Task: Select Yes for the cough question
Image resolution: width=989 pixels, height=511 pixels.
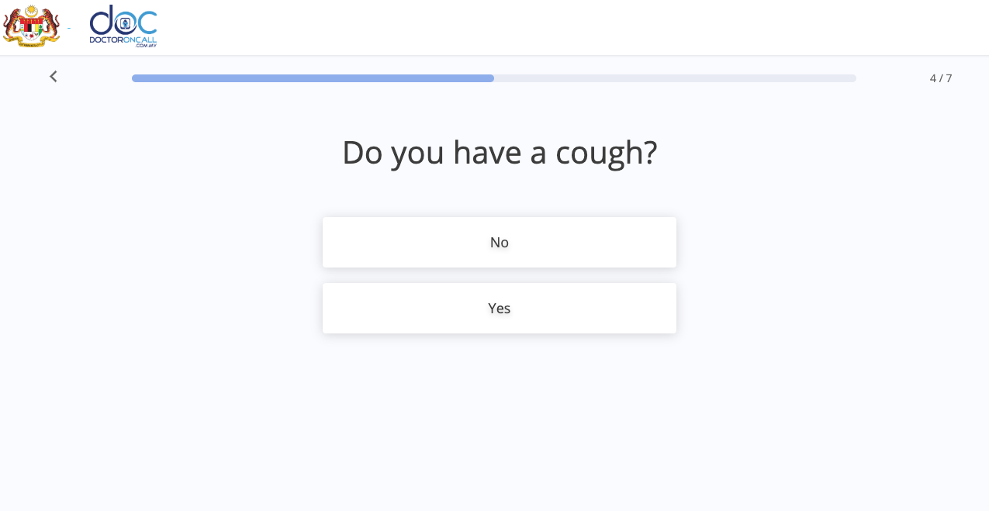Action: point(500,309)
